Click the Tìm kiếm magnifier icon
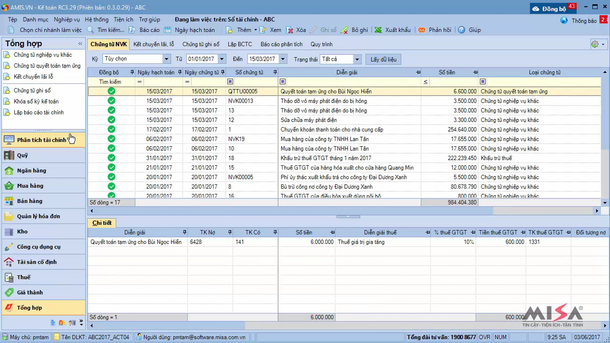This screenshot has width=610, height=343. 90,30
